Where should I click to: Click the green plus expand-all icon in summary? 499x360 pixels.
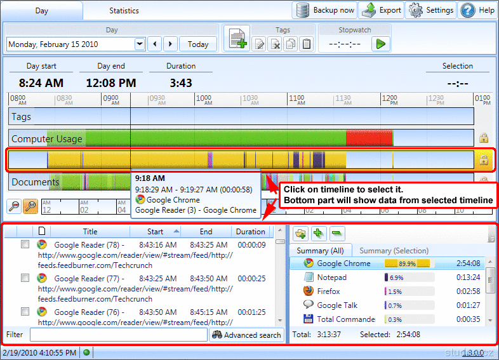point(318,234)
